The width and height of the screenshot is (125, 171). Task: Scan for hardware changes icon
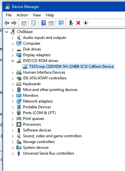pyautogui.click(x=61, y=23)
